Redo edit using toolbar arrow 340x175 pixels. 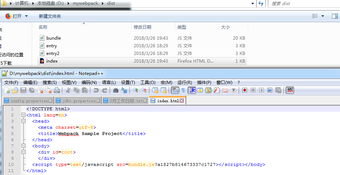point(105,90)
